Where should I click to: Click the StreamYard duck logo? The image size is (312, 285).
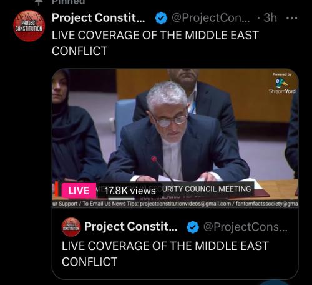(281, 82)
